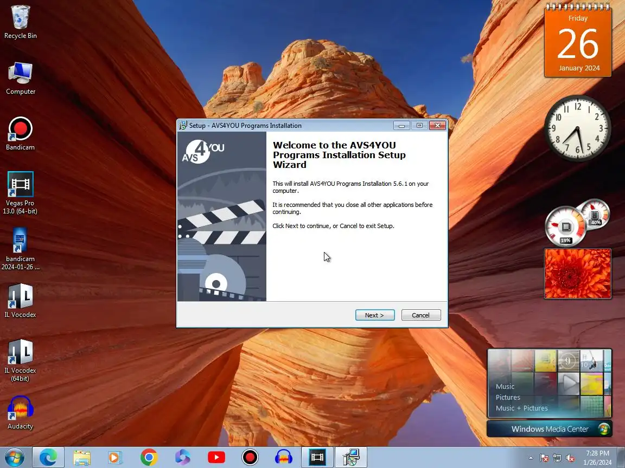This screenshot has width=625, height=468.
Task: Click the muted volume tray icon
Action: pos(570,458)
